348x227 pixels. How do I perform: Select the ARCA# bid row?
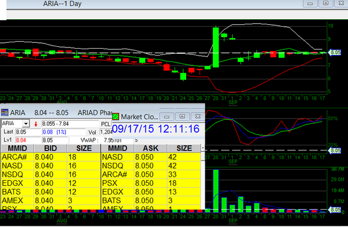50,157
